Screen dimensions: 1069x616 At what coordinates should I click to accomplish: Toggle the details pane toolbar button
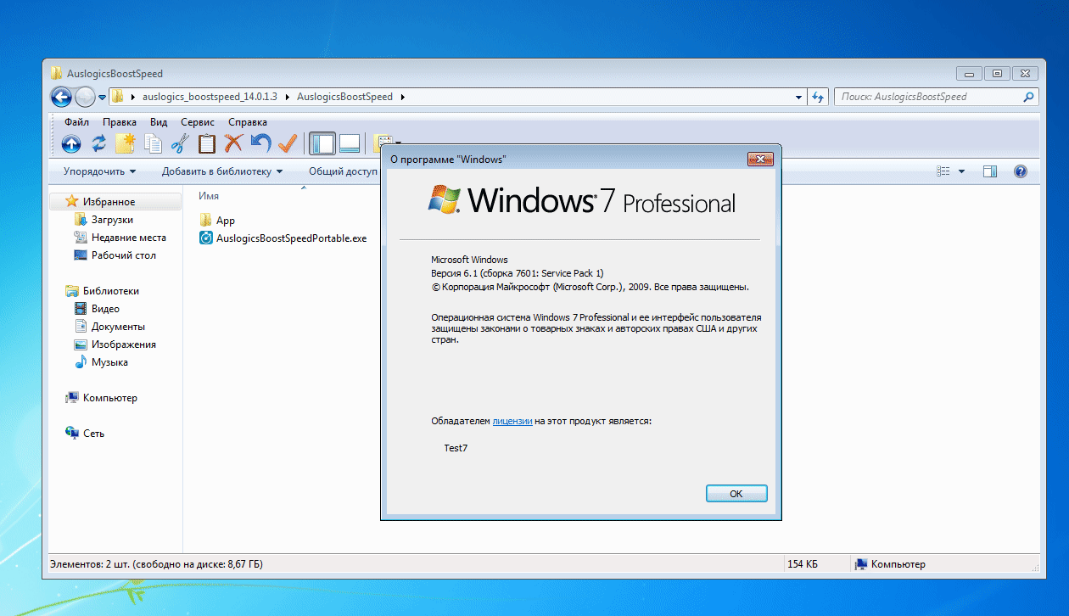[x=350, y=143]
